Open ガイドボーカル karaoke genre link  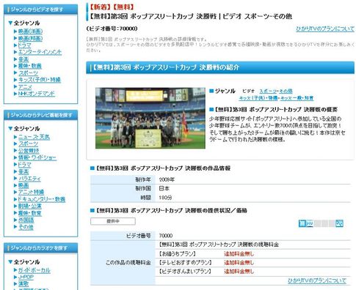click(34, 270)
